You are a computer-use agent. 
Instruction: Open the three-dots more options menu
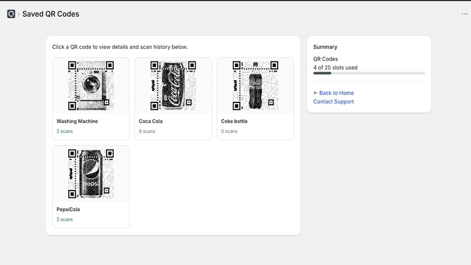coord(464,14)
